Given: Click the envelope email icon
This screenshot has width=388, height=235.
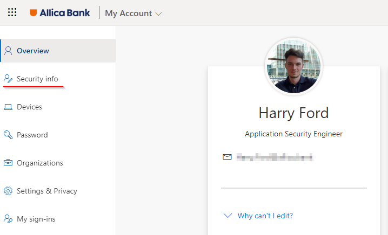Looking at the screenshot, I should [x=227, y=157].
